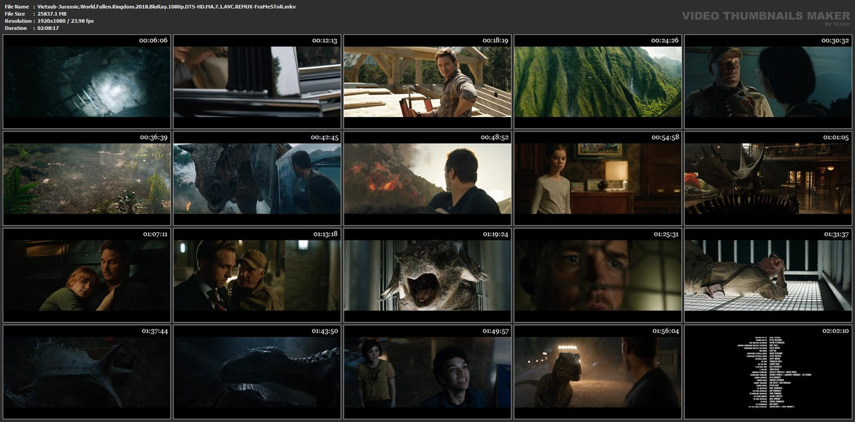Select thumbnail stamped 01:31:37
Image resolution: width=855 pixels, height=422 pixels.
(x=768, y=275)
